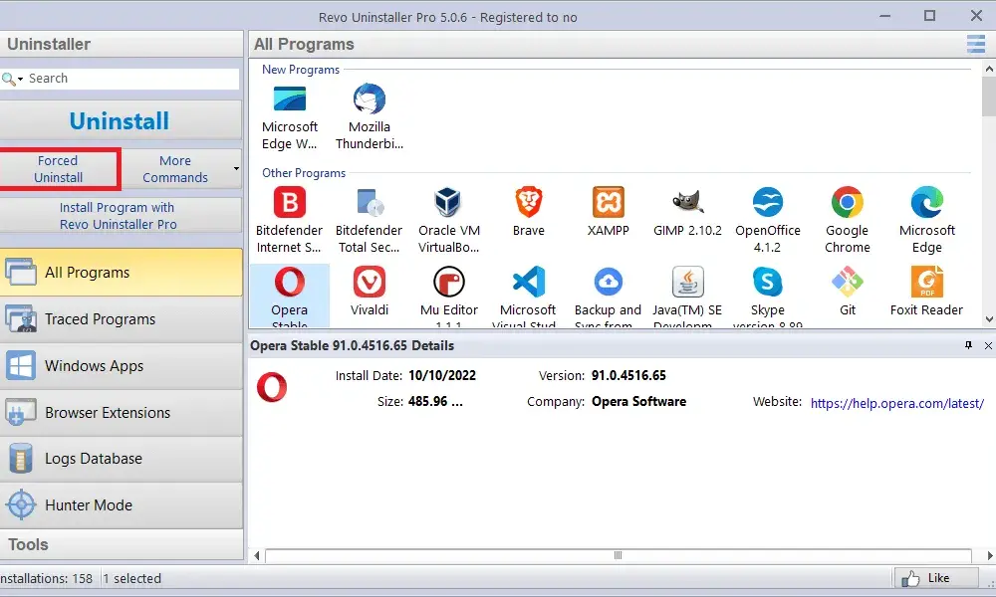The height and width of the screenshot is (597, 996).
Task: Select the Backup and Sync icon
Action: coord(608,282)
